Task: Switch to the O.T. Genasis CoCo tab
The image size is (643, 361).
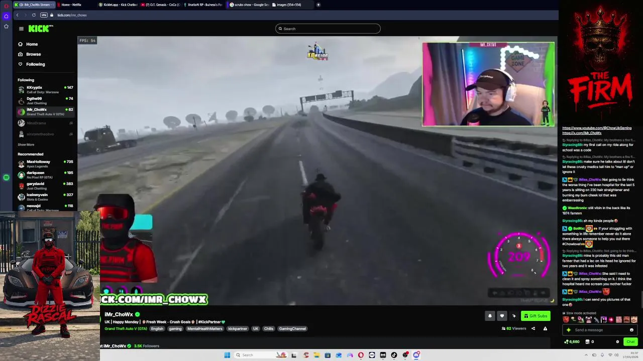Action: (x=160, y=5)
